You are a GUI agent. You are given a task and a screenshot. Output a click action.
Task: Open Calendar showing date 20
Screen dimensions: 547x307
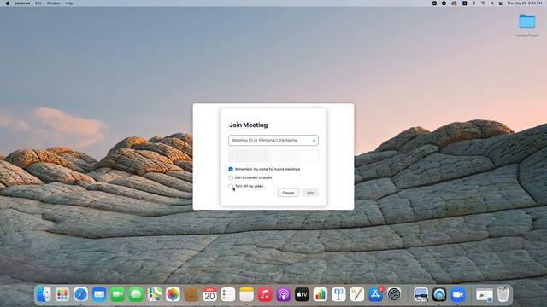pos(209,294)
